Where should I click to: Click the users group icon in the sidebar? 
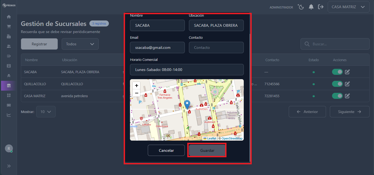[x=9, y=46]
